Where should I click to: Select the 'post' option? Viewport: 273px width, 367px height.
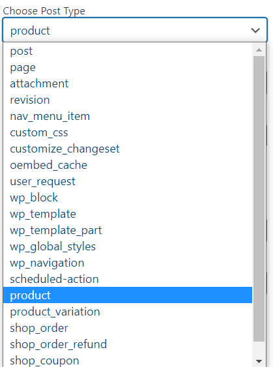click(128, 51)
